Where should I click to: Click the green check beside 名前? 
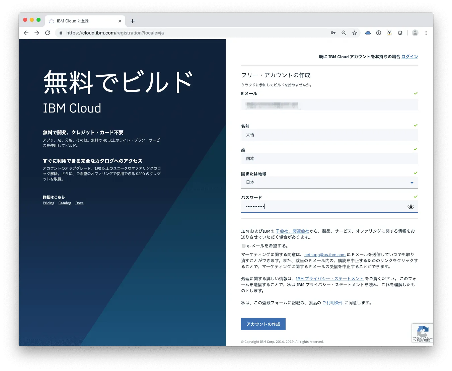tap(416, 125)
